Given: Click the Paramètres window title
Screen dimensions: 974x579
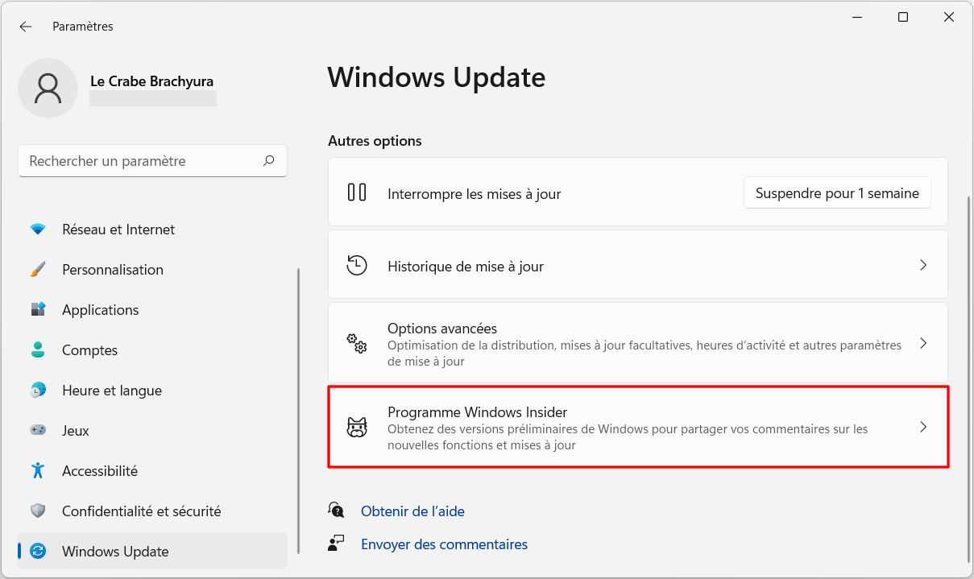Looking at the screenshot, I should (83, 27).
